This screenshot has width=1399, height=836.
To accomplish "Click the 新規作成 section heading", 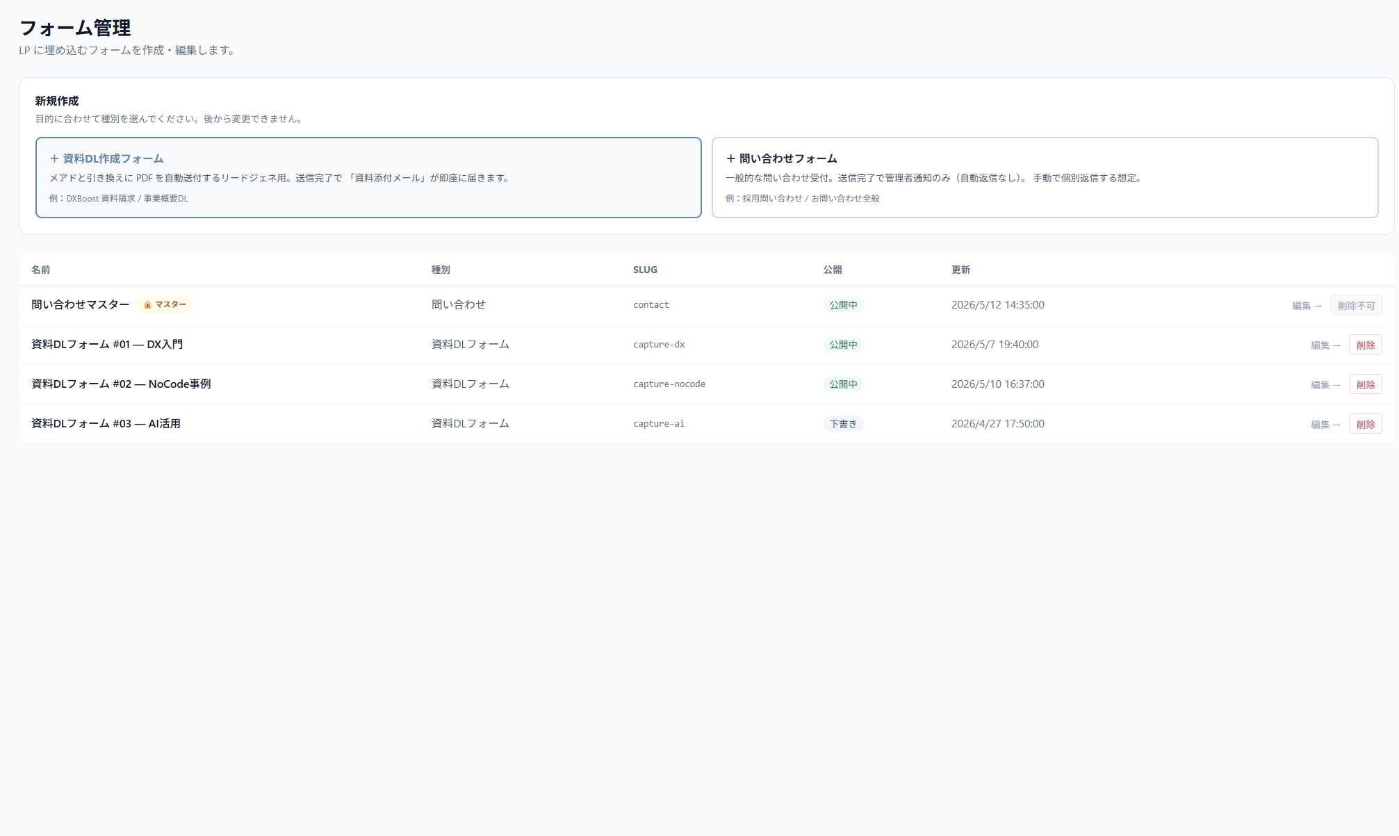I will coord(57,101).
